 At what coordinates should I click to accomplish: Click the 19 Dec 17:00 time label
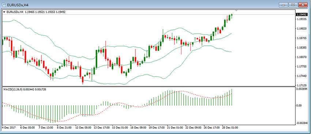pos(157,127)
